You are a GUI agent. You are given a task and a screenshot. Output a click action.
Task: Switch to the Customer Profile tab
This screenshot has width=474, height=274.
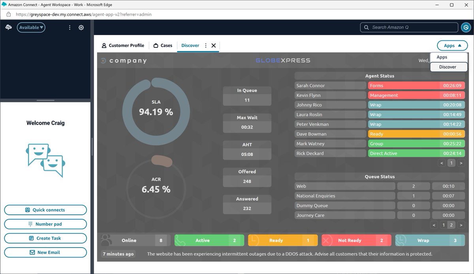click(123, 45)
